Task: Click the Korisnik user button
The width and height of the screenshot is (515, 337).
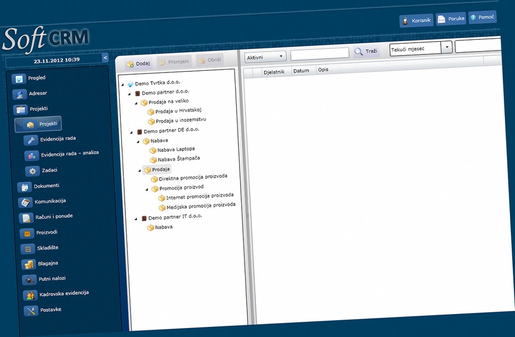Action: click(x=416, y=20)
